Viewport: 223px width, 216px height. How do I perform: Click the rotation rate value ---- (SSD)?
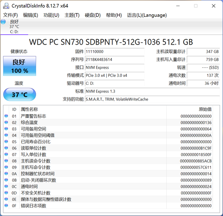[203, 67]
